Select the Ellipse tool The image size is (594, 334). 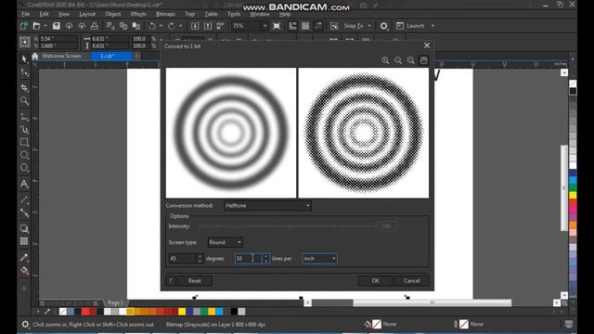pyautogui.click(x=24, y=155)
